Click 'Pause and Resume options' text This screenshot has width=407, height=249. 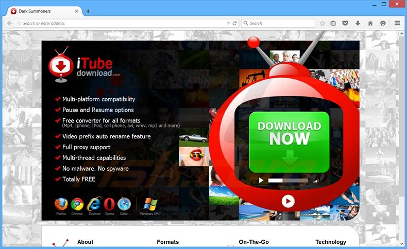tap(98, 110)
